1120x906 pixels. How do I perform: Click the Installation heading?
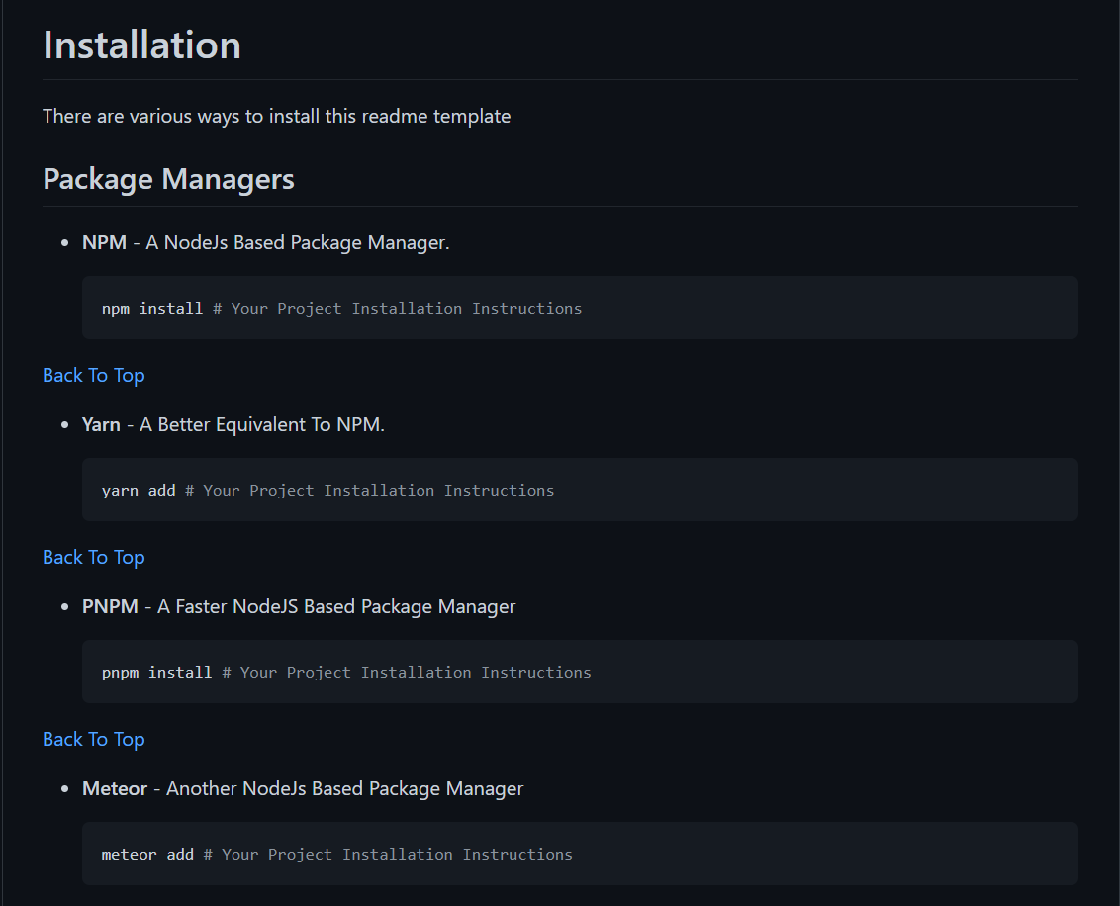[142, 45]
